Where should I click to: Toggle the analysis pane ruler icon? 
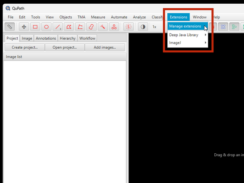click(9, 27)
